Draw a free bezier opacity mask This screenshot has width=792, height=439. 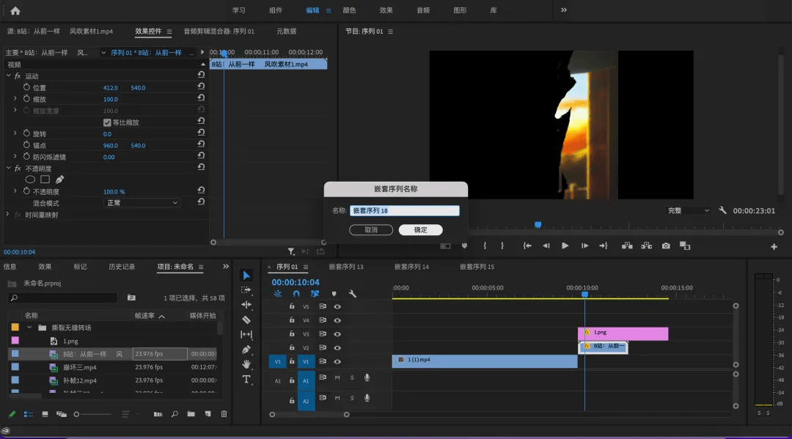tap(59, 180)
